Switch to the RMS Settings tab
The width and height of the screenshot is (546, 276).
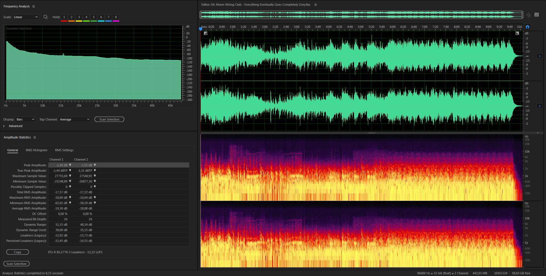(x=64, y=150)
